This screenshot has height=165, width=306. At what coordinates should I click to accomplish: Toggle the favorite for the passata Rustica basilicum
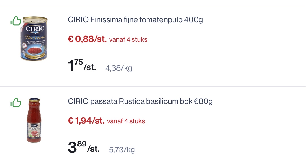16,102
